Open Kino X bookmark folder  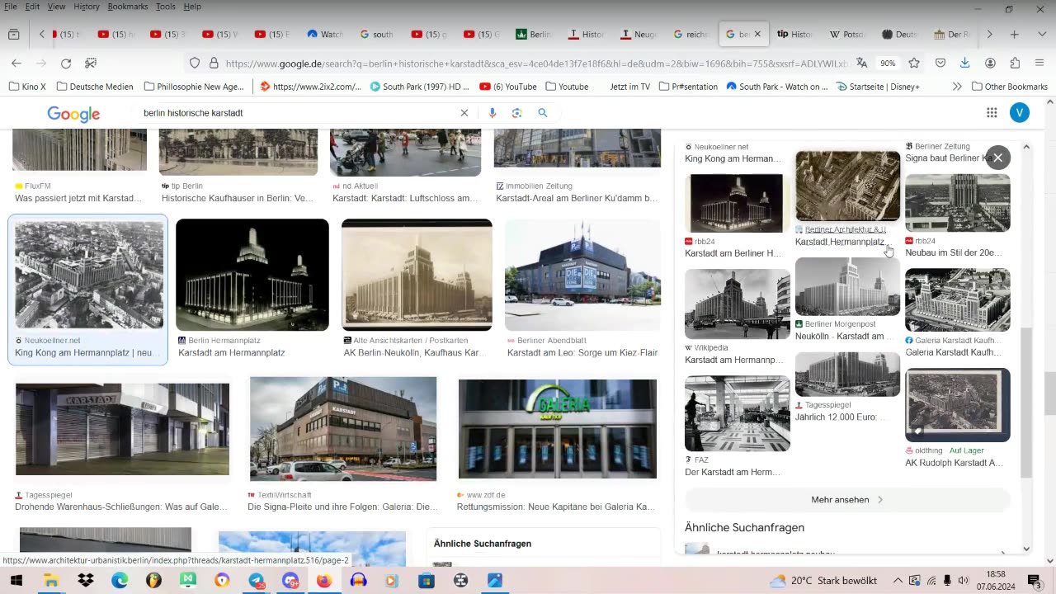[x=26, y=87]
